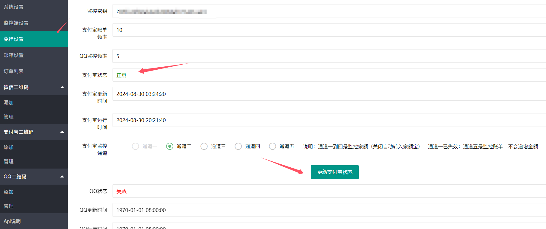546x229 pixels.
Task: Select the 通道一 radio button
Action: point(135,146)
